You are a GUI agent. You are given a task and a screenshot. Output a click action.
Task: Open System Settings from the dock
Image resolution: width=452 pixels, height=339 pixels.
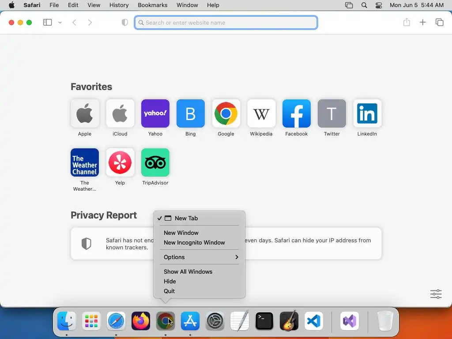(215, 321)
